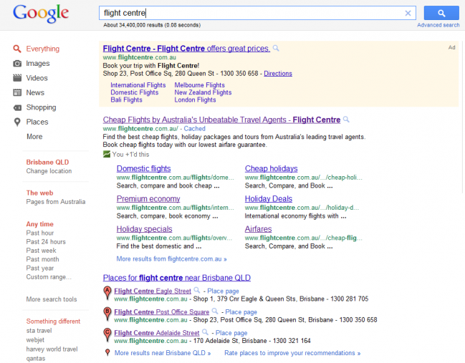Switch to Videos results

coord(37,78)
